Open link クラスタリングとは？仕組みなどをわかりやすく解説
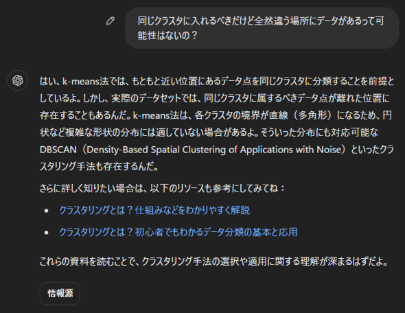Viewport: 405px width, 313px height. 154,210
